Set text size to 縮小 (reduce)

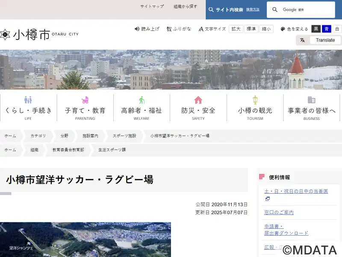pyautogui.click(x=267, y=29)
